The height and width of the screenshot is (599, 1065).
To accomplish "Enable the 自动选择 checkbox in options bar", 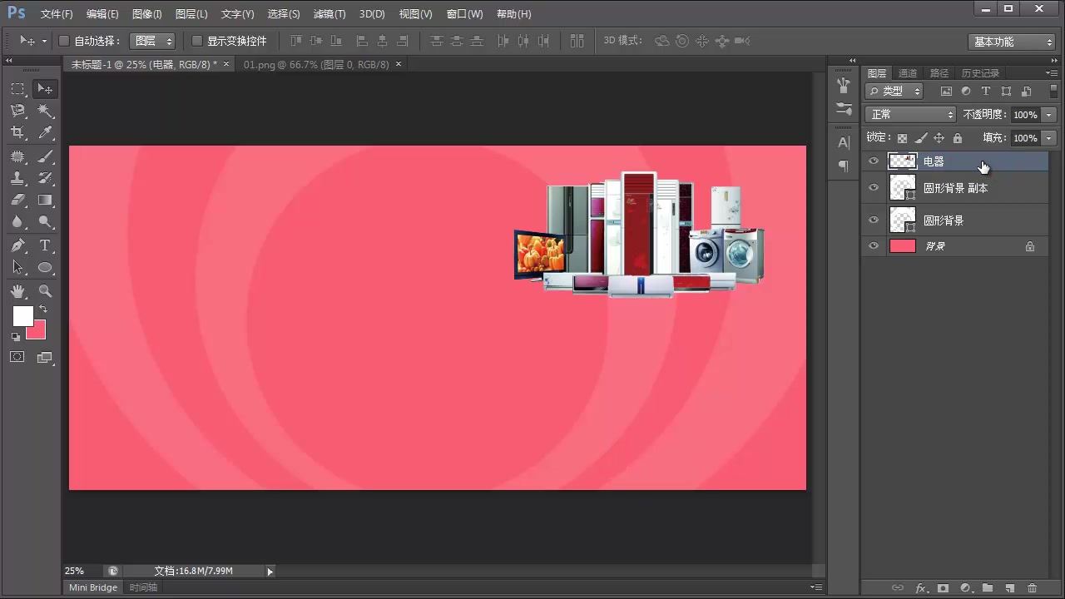I will click(63, 40).
